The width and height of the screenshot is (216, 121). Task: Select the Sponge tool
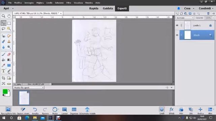pyautogui.click(x=9, y=47)
